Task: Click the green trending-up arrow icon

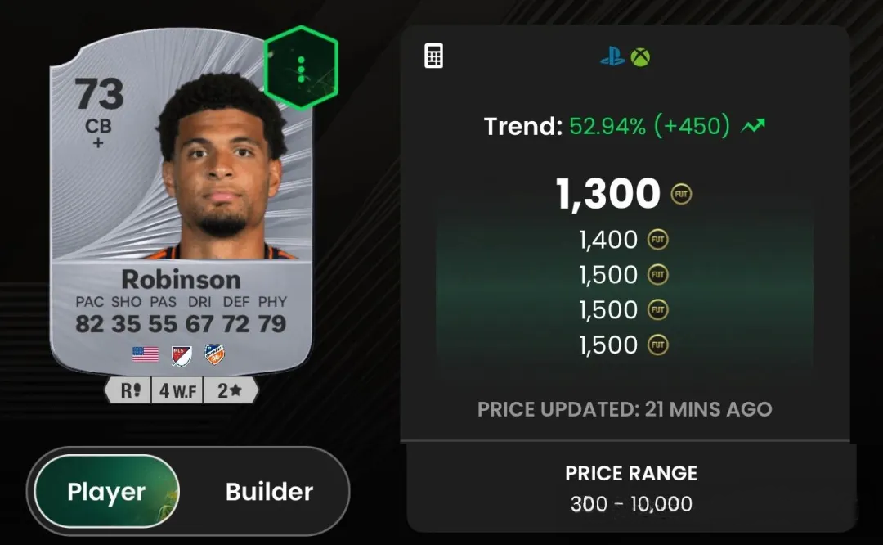Action: (x=753, y=125)
